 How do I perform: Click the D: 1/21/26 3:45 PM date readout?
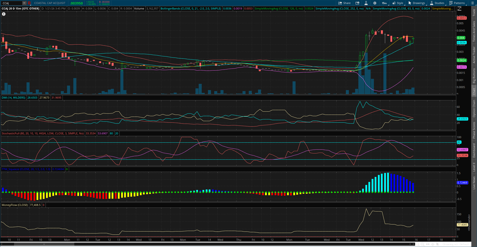pos(53,8)
